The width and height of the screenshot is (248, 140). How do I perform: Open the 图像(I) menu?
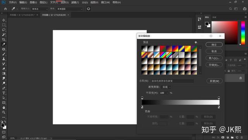point(33,2)
